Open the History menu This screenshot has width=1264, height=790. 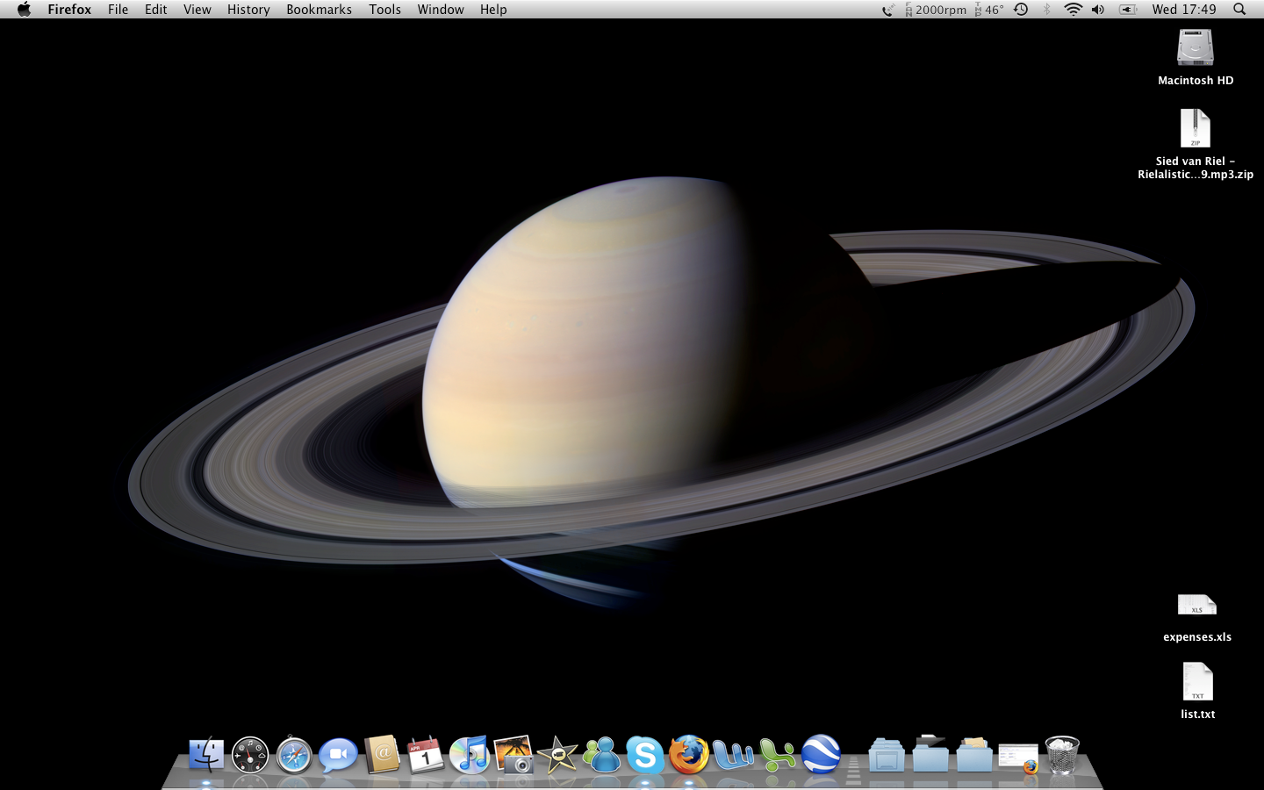(x=248, y=10)
